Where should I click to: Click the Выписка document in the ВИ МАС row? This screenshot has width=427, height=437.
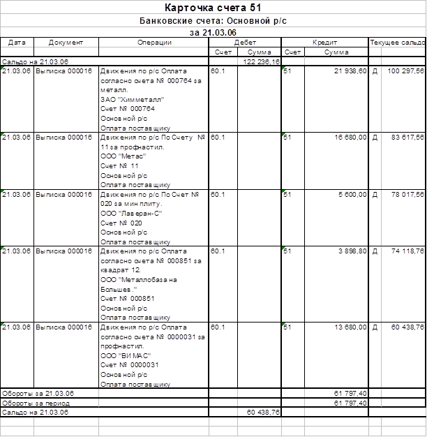pos(64,326)
